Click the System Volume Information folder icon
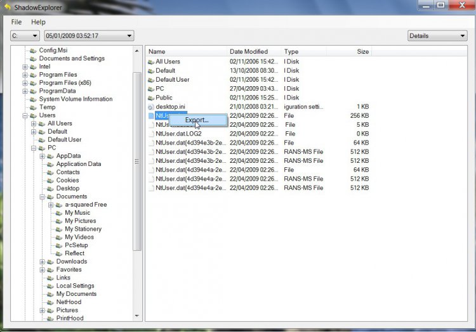Screen dimensions: 476x332 coord(33,99)
